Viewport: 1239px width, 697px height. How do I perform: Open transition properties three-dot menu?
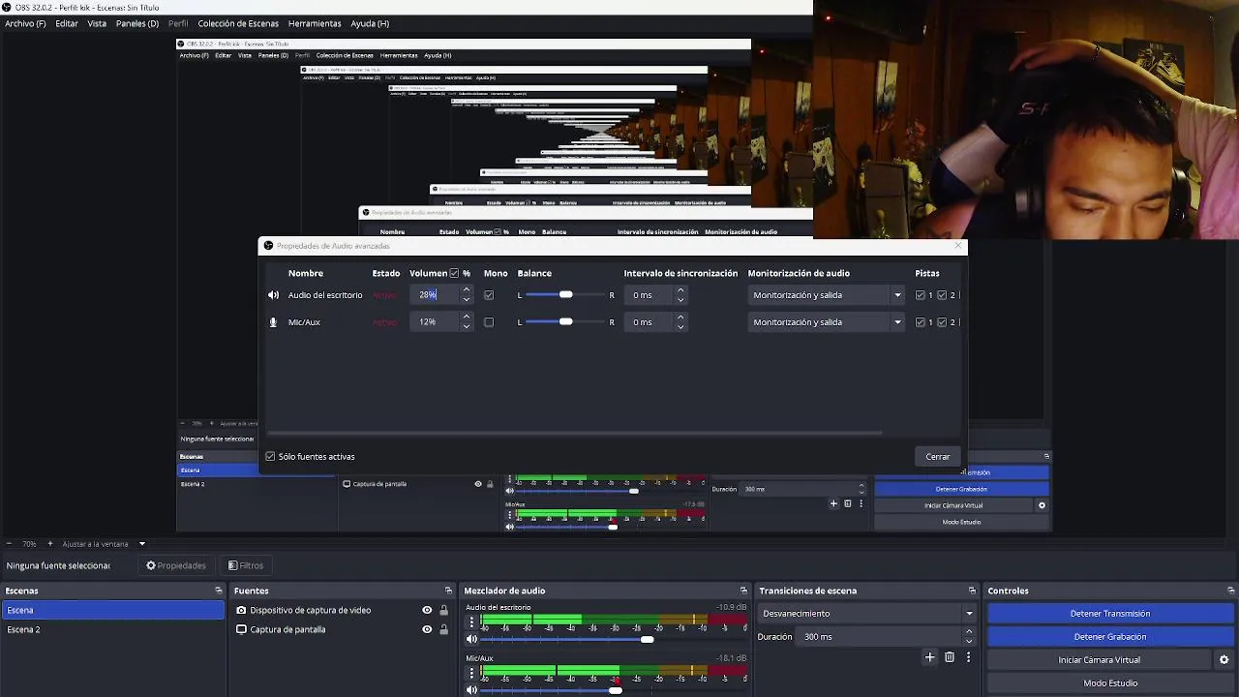click(x=968, y=657)
